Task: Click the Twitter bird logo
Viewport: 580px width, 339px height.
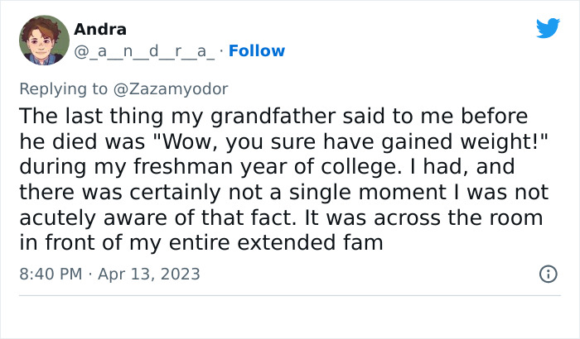Action: (548, 29)
